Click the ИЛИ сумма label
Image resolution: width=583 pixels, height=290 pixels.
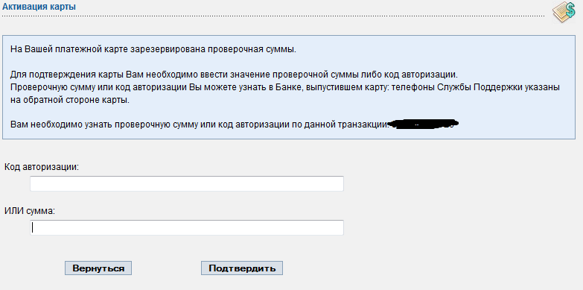pos(30,211)
